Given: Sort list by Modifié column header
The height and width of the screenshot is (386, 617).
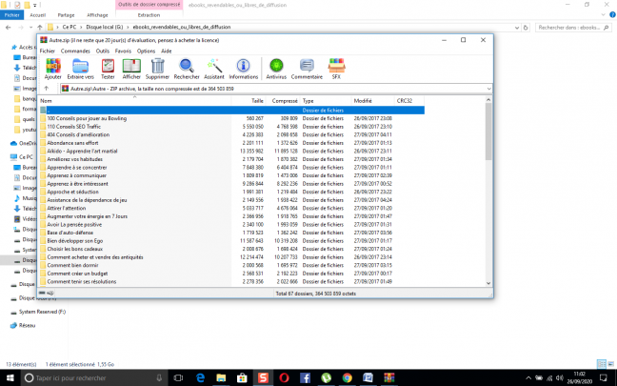Looking at the screenshot, I should 364,100.
